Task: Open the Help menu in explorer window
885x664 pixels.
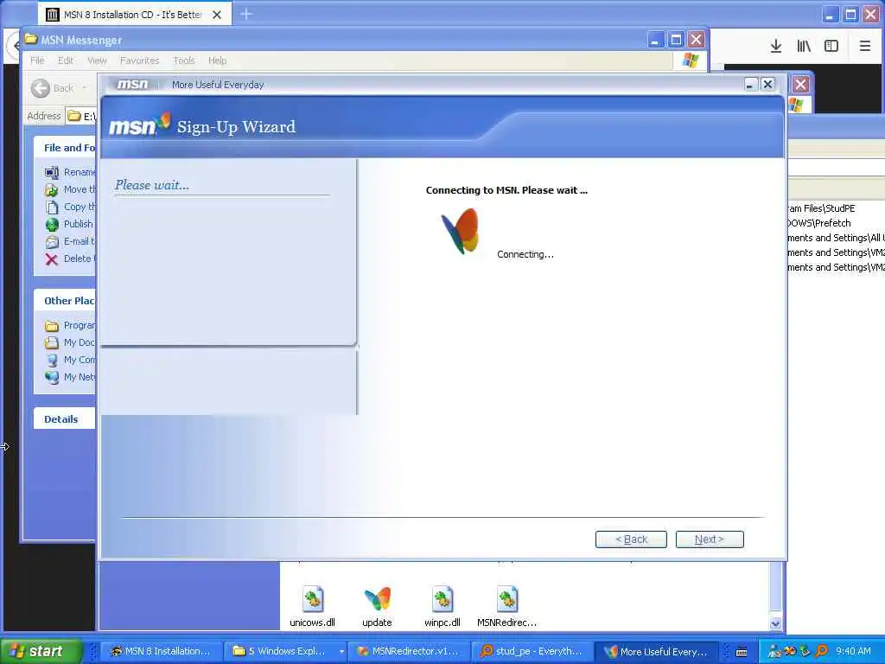Action: click(217, 61)
